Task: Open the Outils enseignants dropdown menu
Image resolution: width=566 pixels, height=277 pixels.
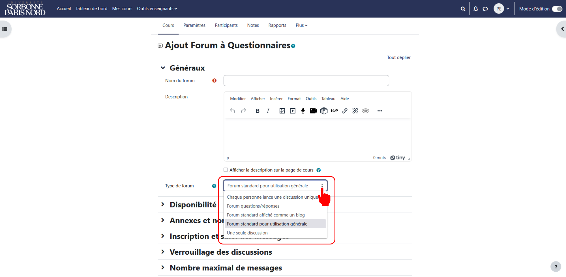Action: 157,9
